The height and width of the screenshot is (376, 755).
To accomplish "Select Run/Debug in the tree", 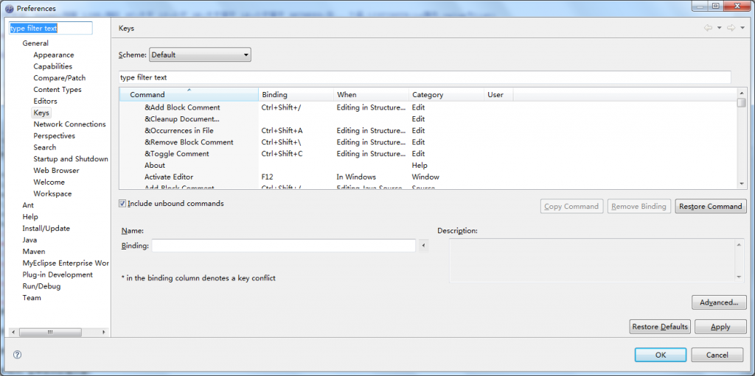I will (x=41, y=286).
